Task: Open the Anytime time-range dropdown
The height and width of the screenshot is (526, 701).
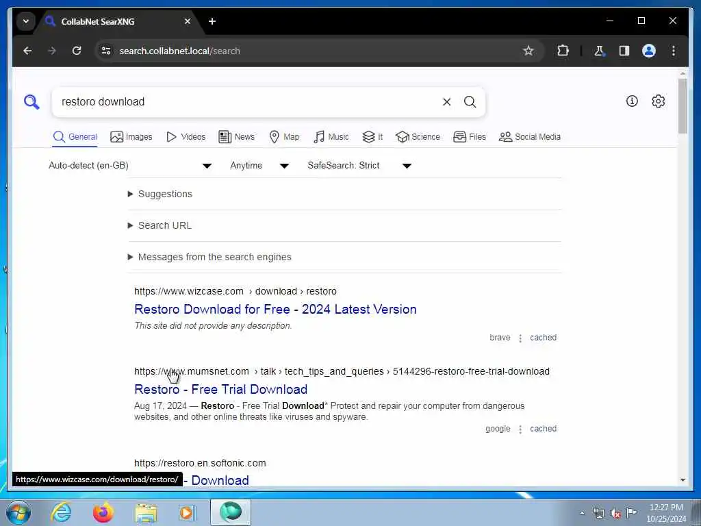Action: [259, 166]
